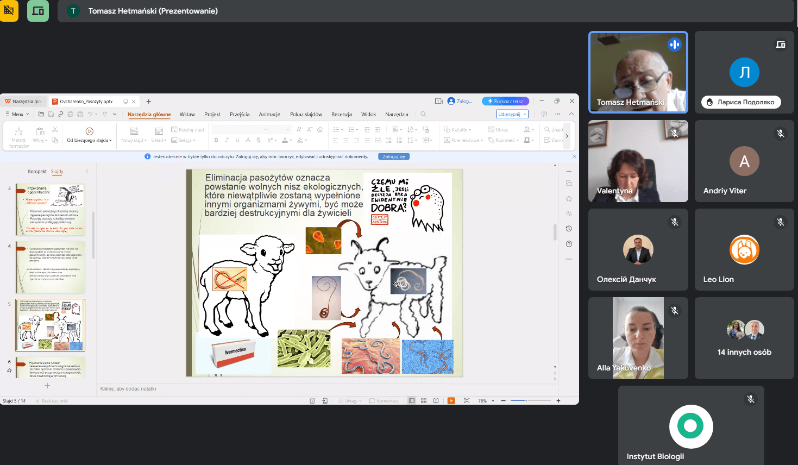The image size is (798, 465).
Task: Close the Ovcharenko_Pasożyty.pptx tab
Action: (134, 101)
